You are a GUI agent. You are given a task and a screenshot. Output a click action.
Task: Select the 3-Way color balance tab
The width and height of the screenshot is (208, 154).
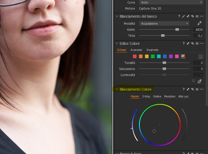[146, 96]
